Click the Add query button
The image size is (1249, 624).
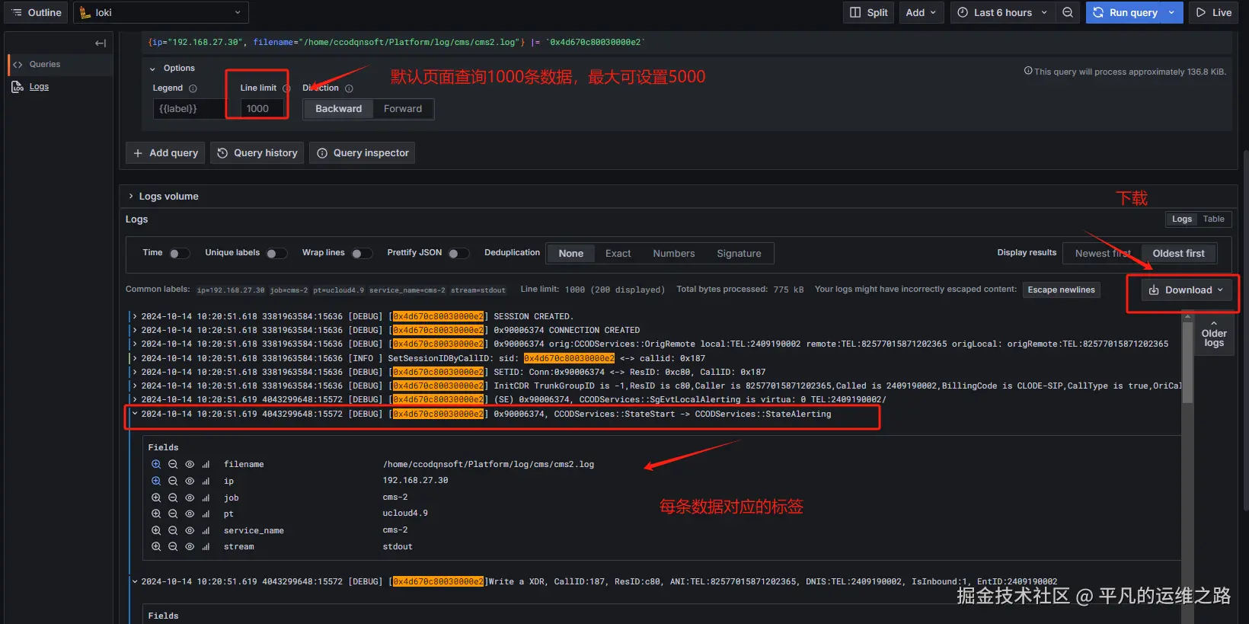click(165, 153)
